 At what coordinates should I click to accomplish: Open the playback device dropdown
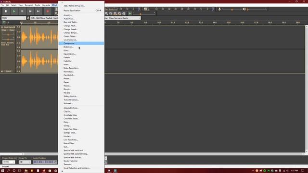pyautogui.click(x=122, y=18)
